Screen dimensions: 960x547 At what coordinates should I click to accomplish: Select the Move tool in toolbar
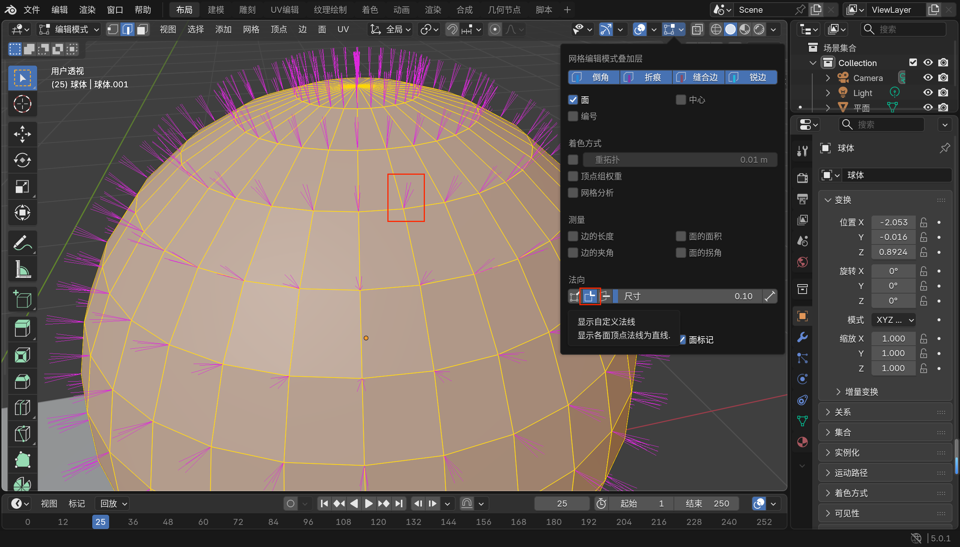click(22, 134)
